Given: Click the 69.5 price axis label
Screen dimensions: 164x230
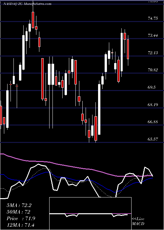Looking at the screenshot, I should (x=152, y=87).
